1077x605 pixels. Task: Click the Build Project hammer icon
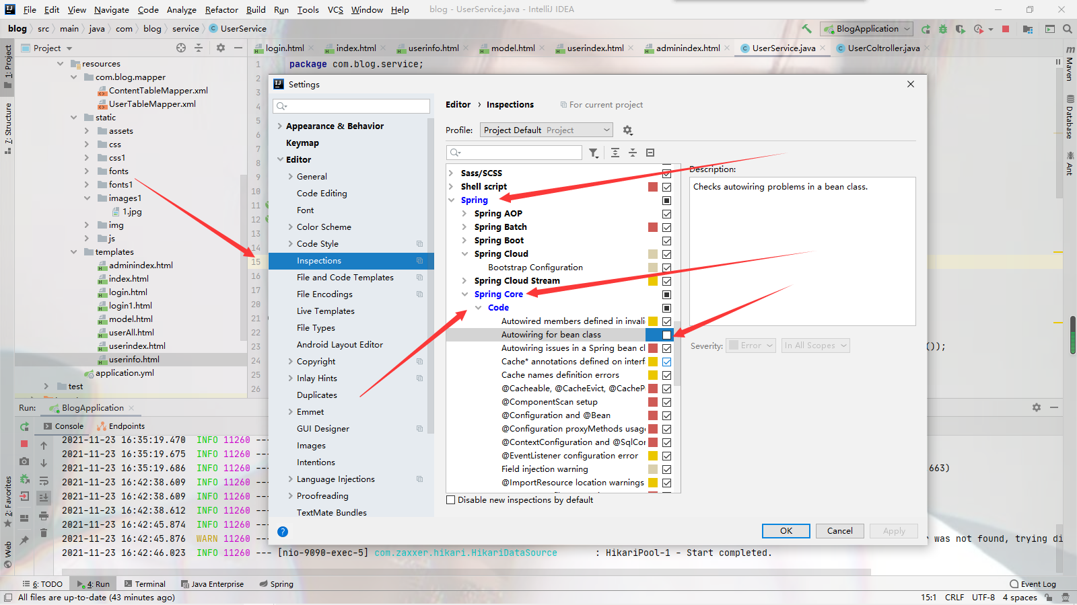click(x=806, y=29)
